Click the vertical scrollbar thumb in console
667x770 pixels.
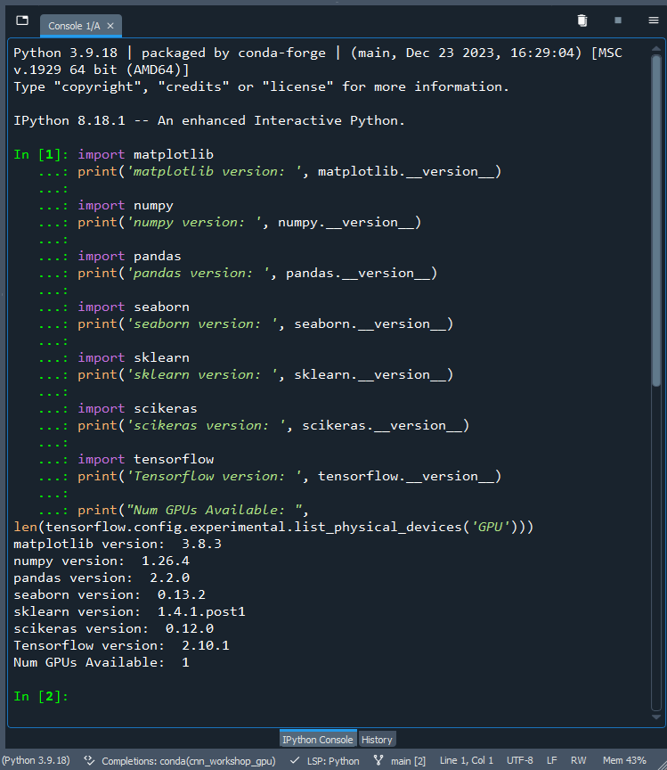click(656, 220)
